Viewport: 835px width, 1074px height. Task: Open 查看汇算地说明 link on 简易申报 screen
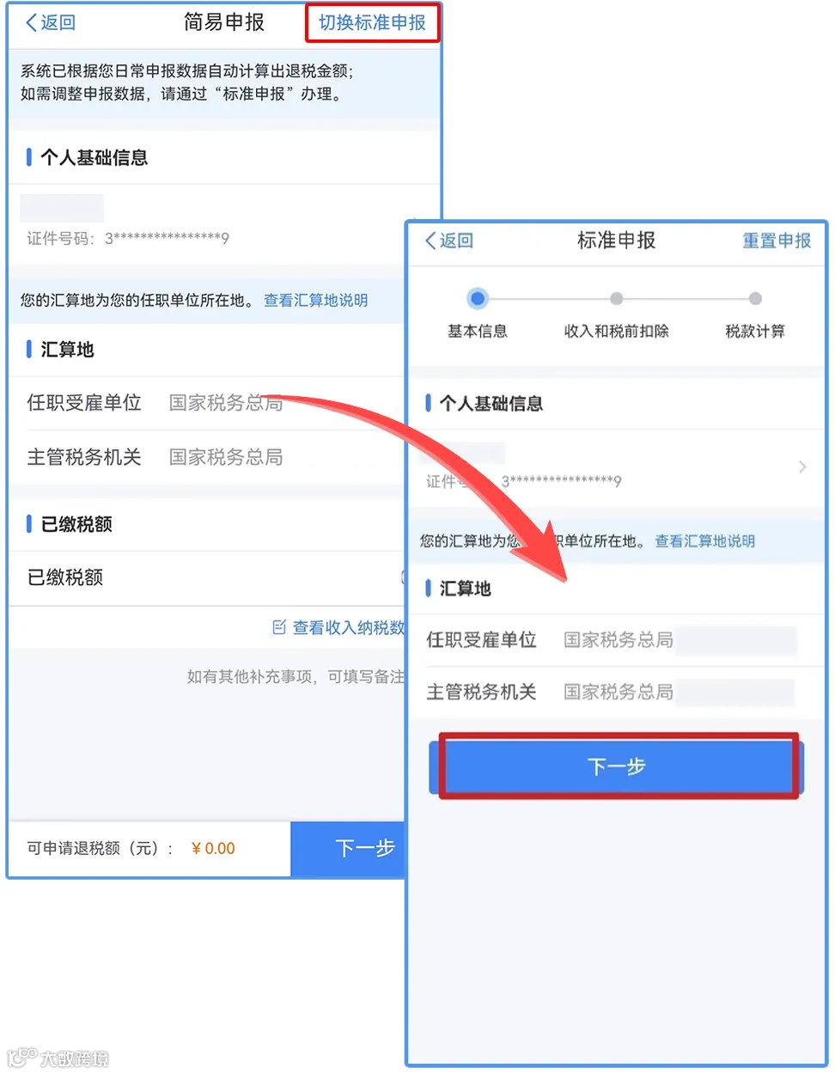click(x=315, y=300)
